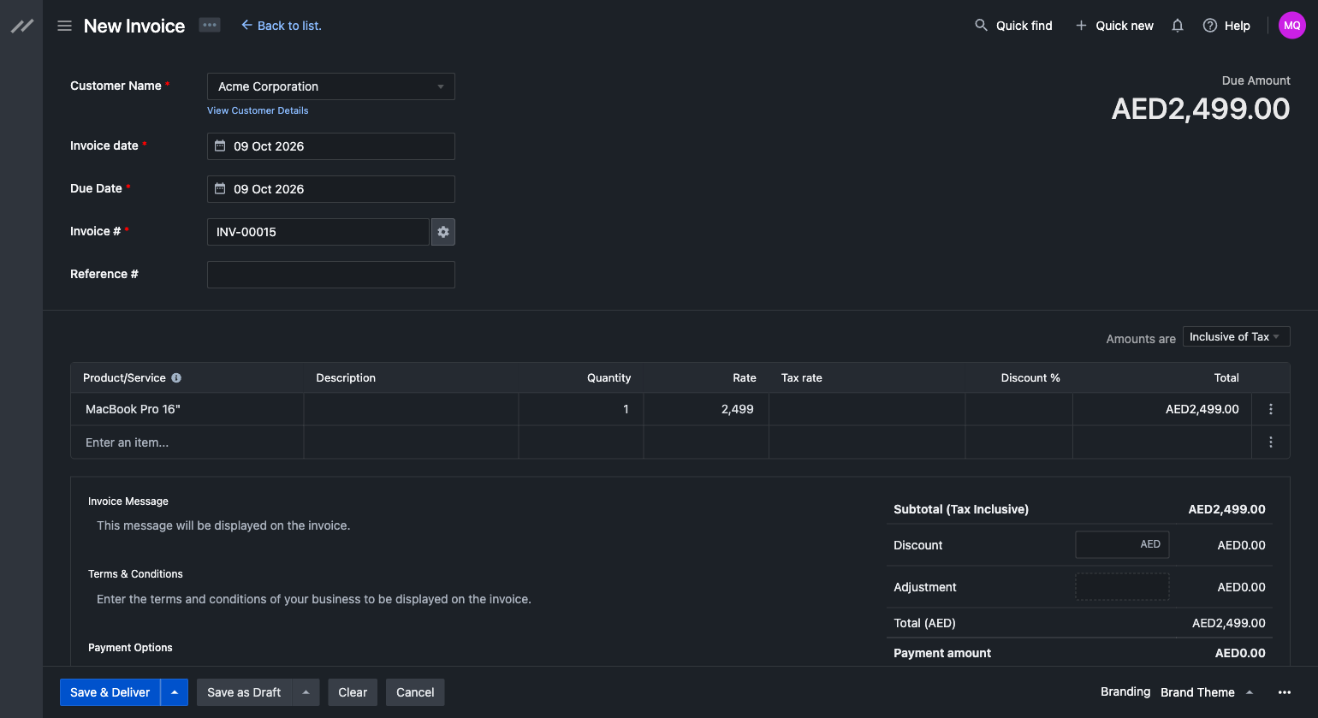The height and width of the screenshot is (718, 1318).
Task: Click the Due Amount AED2,499.00 value
Action: point(1201,109)
